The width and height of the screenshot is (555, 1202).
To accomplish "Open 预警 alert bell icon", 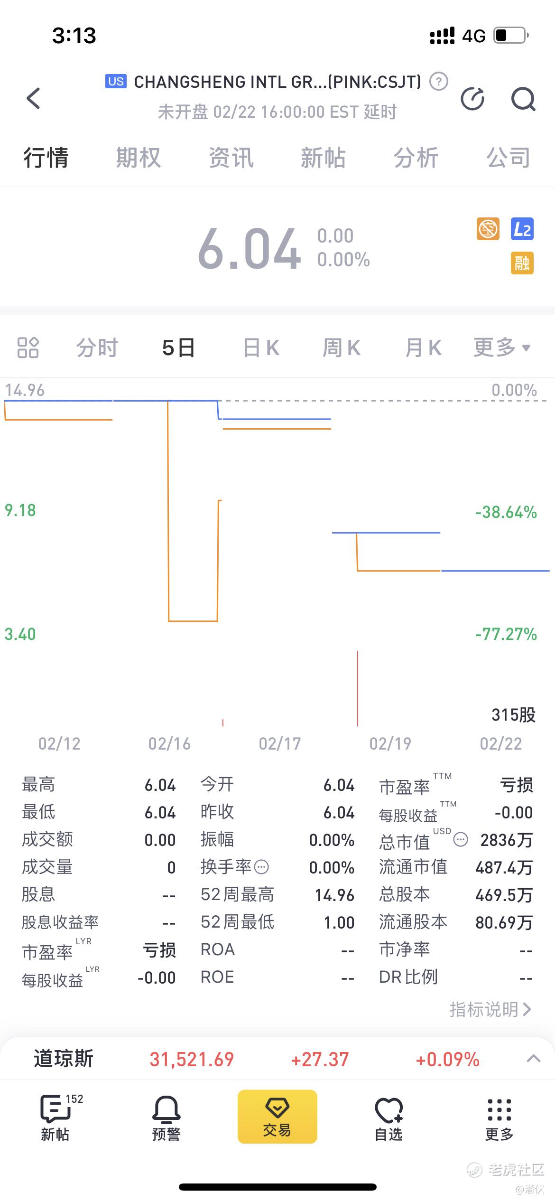I will tap(166, 1117).
